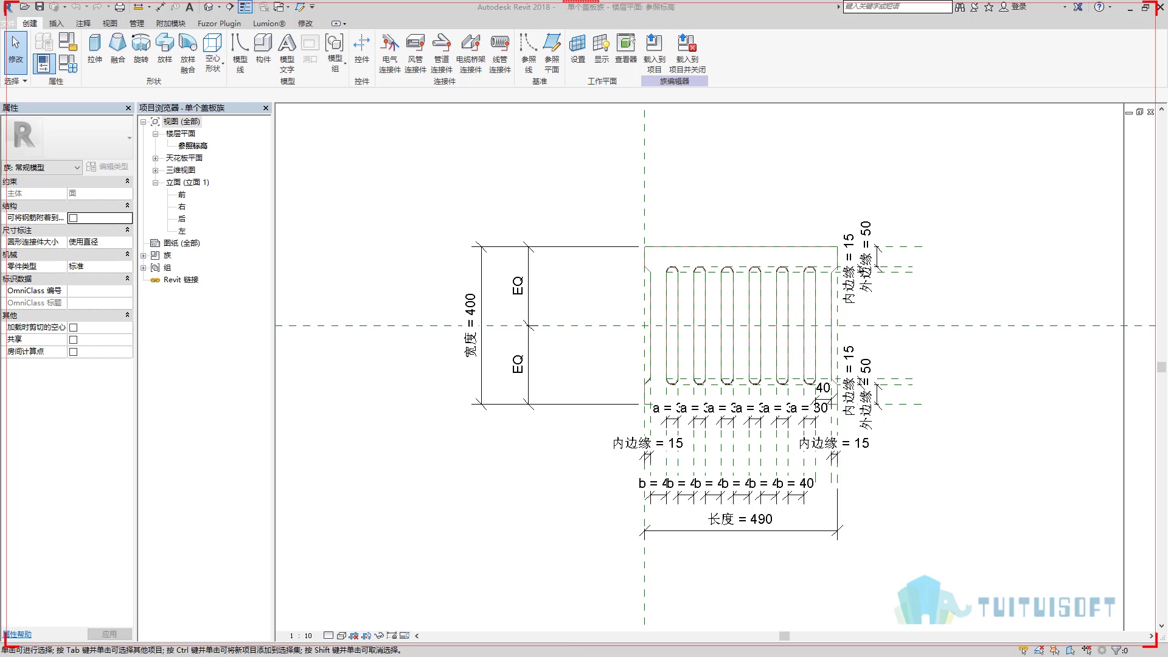Activate the 旋转 revolve tool

(x=141, y=49)
